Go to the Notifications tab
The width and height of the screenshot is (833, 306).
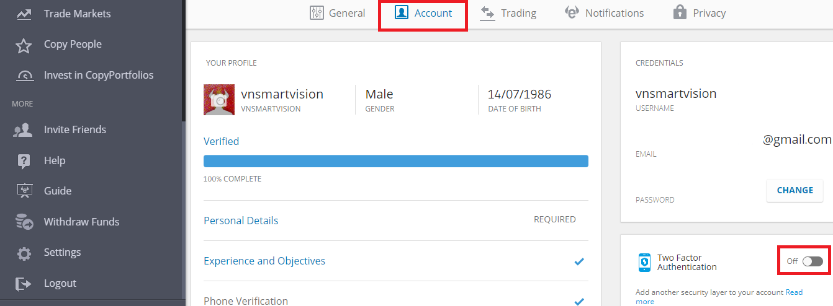coord(604,13)
